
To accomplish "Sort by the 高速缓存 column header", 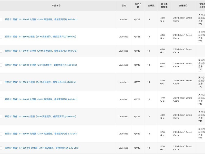I will coord(183,5).
